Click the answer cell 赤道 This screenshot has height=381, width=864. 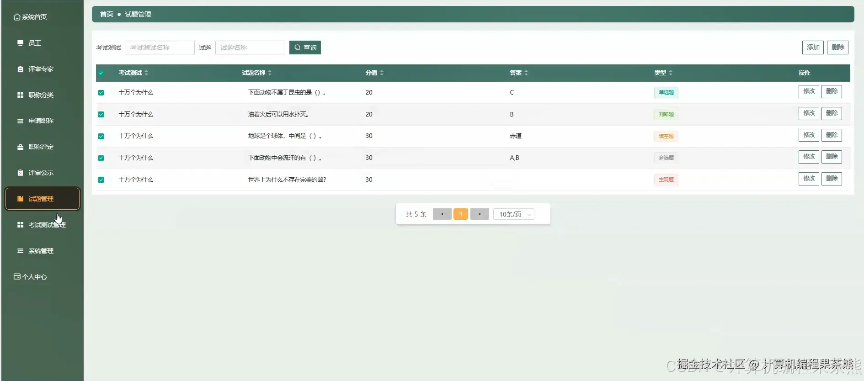click(x=516, y=136)
